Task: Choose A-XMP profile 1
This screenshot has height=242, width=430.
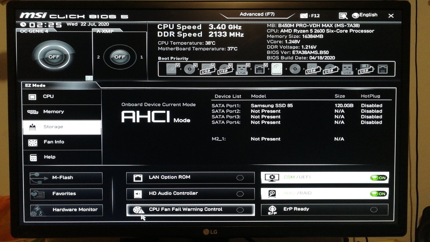Action: 142,57
